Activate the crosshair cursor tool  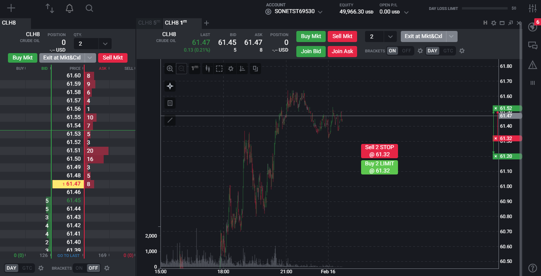click(x=170, y=86)
